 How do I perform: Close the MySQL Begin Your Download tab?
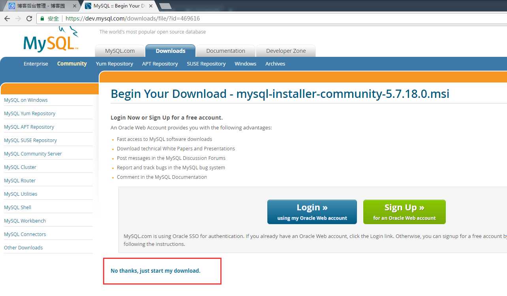tap(151, 6)
